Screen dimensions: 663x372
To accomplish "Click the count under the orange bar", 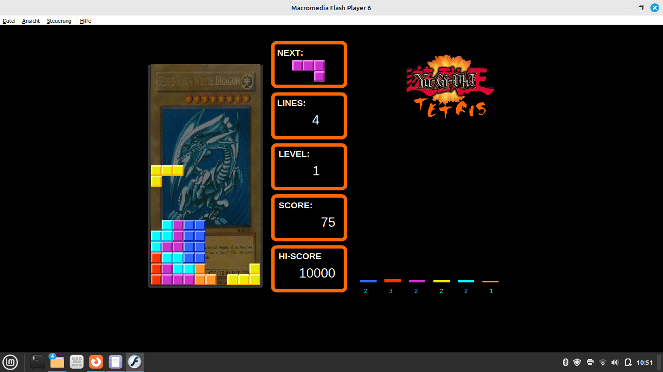I will 491,291.
